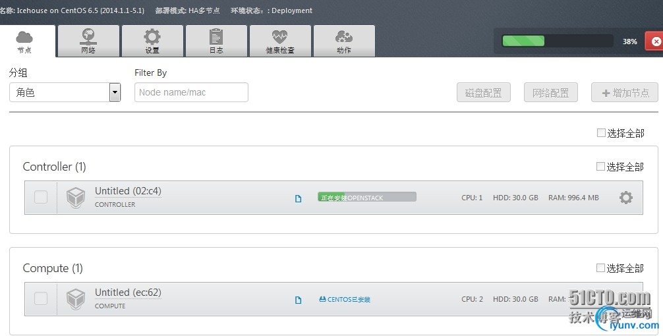Stop deployment with the red X button
The height and width of the screenshot is (336, 663).
click(x=654, y=42)
